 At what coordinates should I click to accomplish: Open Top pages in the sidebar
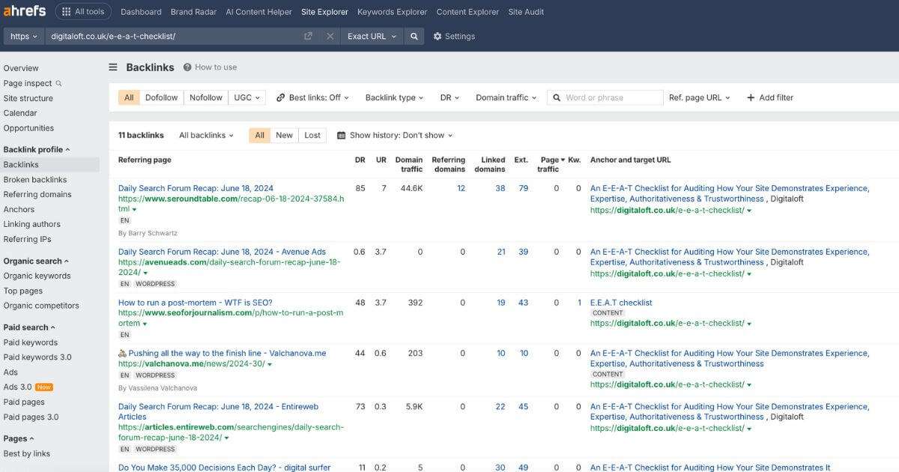click(23, 291)
